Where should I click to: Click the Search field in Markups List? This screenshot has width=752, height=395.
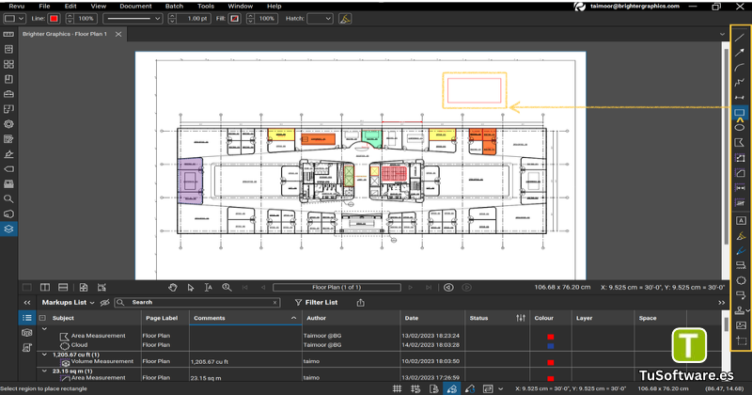pyautogui.click(x=197, y=303)
